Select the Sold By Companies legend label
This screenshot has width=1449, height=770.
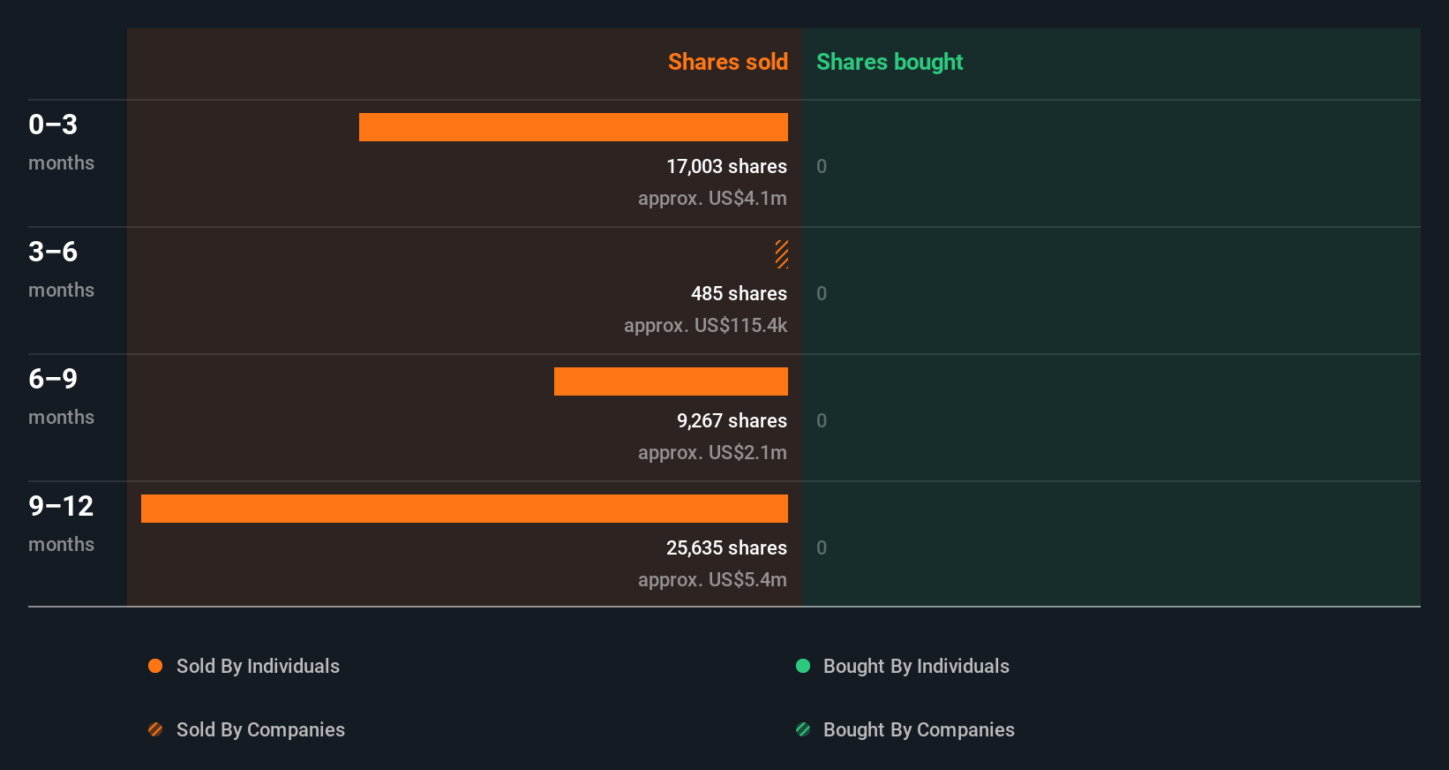[x=260, y=729]
